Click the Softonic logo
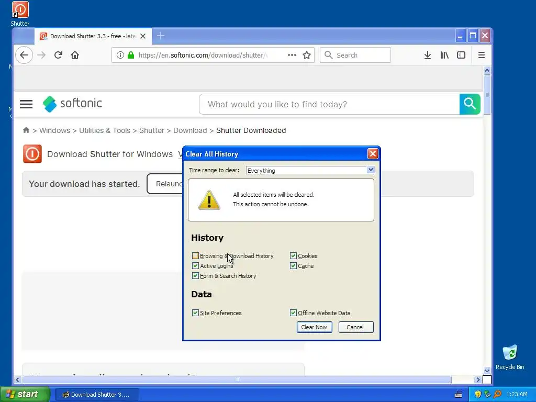Screen dimensions: 536x402 [72, 104]
